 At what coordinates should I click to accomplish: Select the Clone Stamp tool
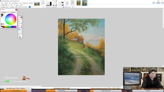coord(19,33)
